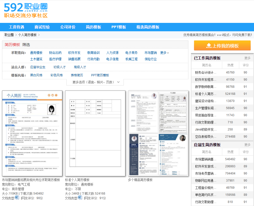点击上传我的模板按钮
This screenshot has width=254, height=206.
click(222, 46)
